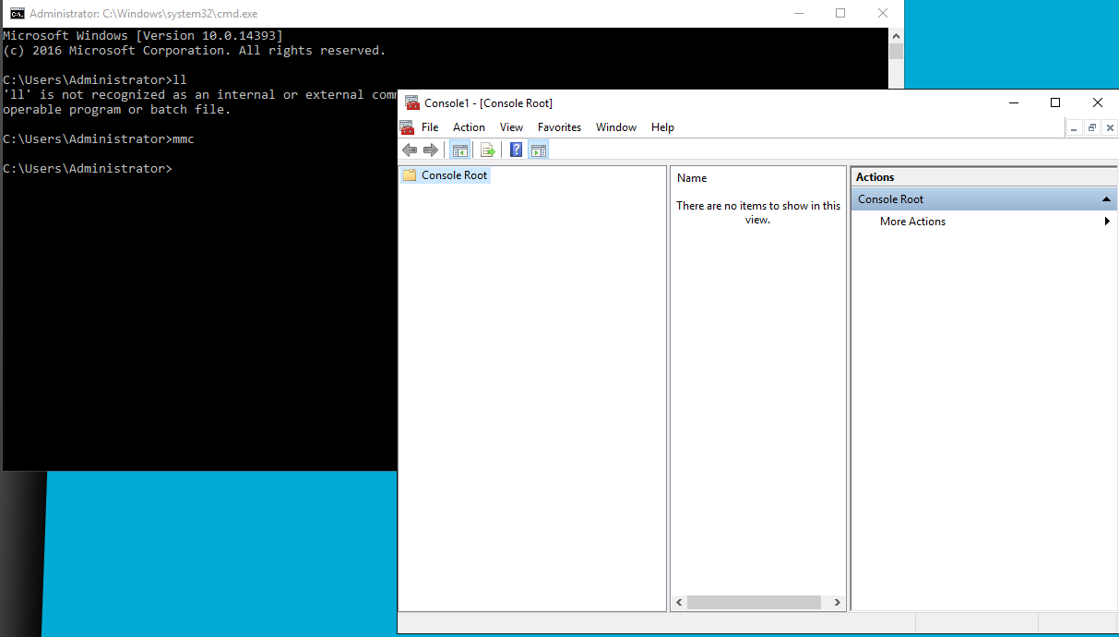Screen dimensions: 1119x637
Task: Minimize the cmd.exe window
Action: 797,13
